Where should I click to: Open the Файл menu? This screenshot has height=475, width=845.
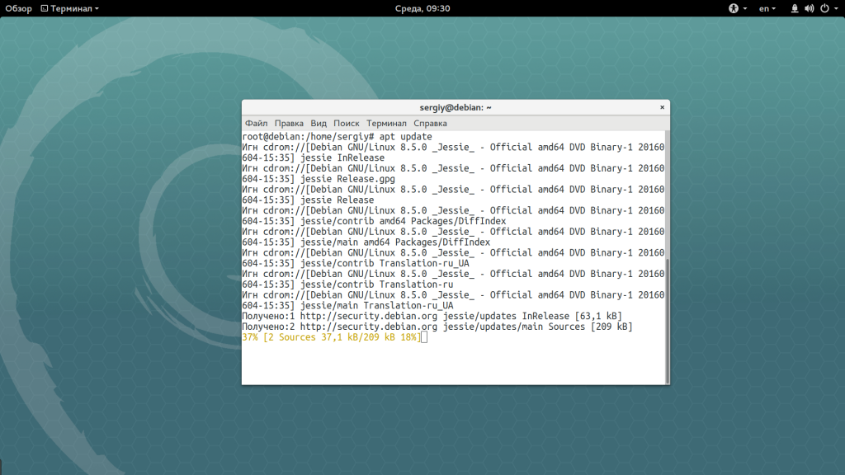[256, 123]
